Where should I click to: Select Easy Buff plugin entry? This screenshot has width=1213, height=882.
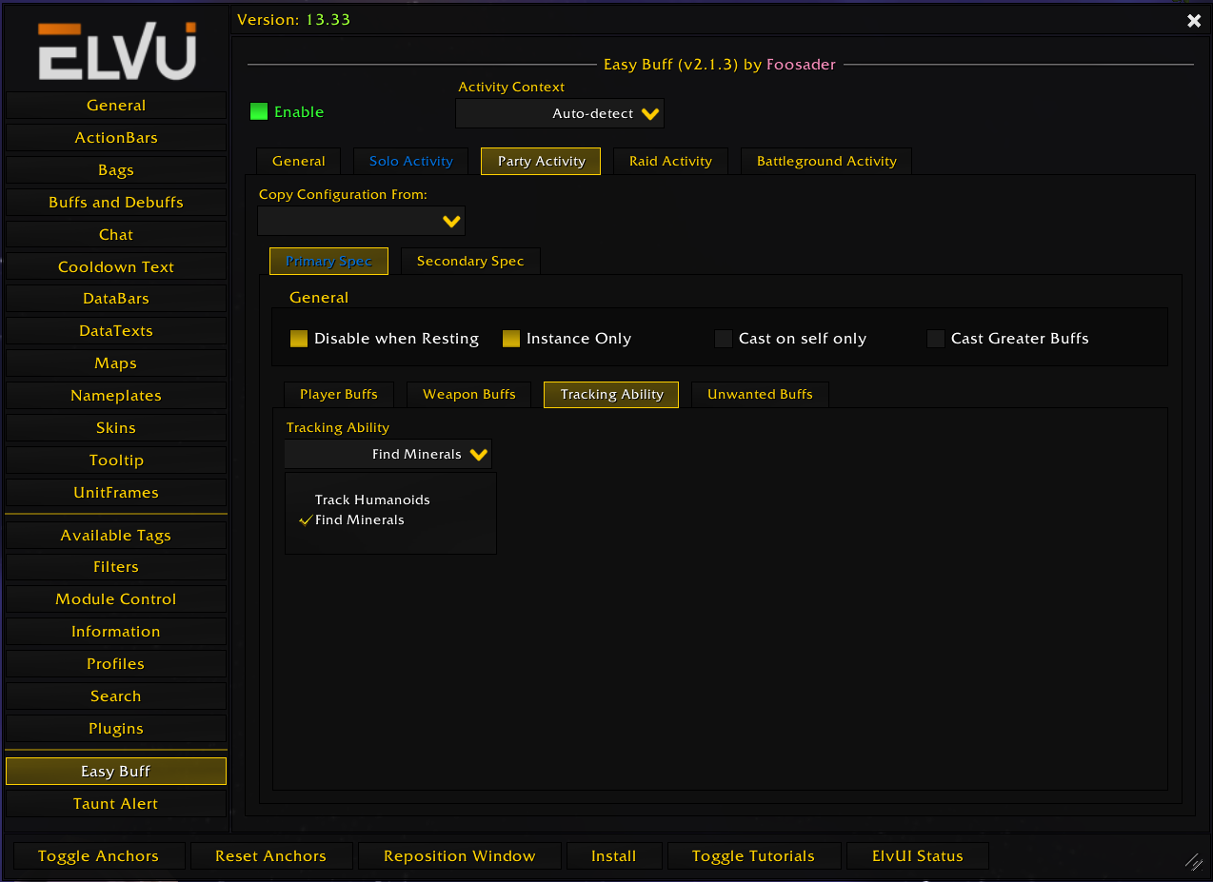(116, 772)
